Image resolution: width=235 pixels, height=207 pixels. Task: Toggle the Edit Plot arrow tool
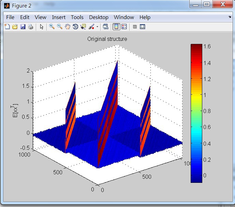(42, 27)
